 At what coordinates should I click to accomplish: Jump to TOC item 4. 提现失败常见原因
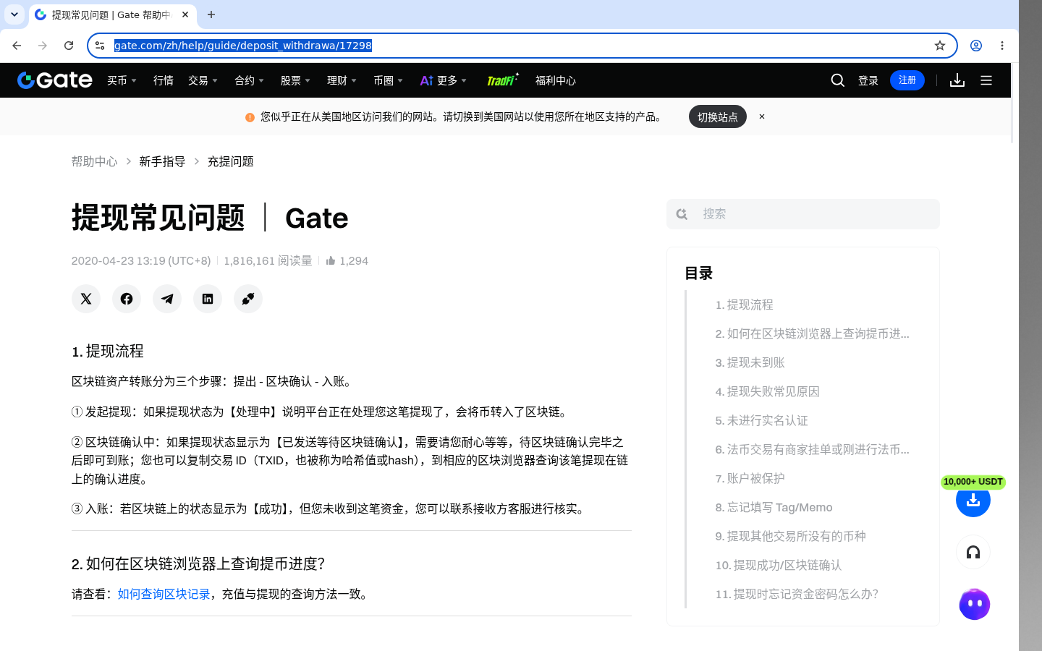[x=767, y=391]
